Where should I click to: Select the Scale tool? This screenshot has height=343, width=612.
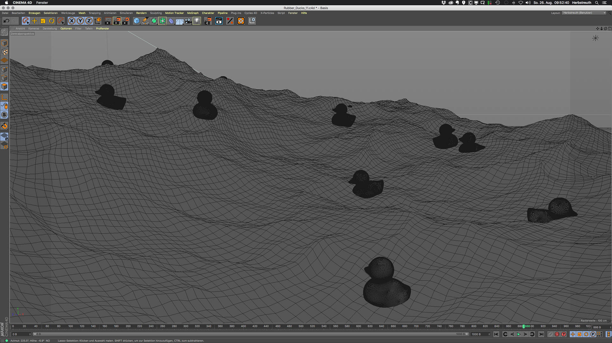[43, 21]
